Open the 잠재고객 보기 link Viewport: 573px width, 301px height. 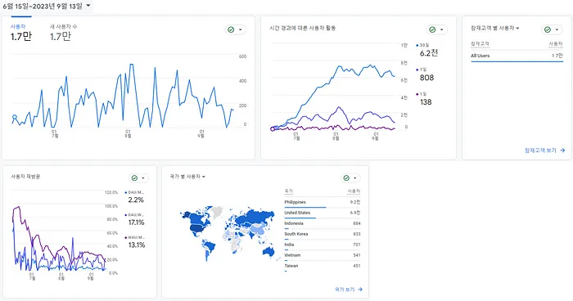pos(544,150)
